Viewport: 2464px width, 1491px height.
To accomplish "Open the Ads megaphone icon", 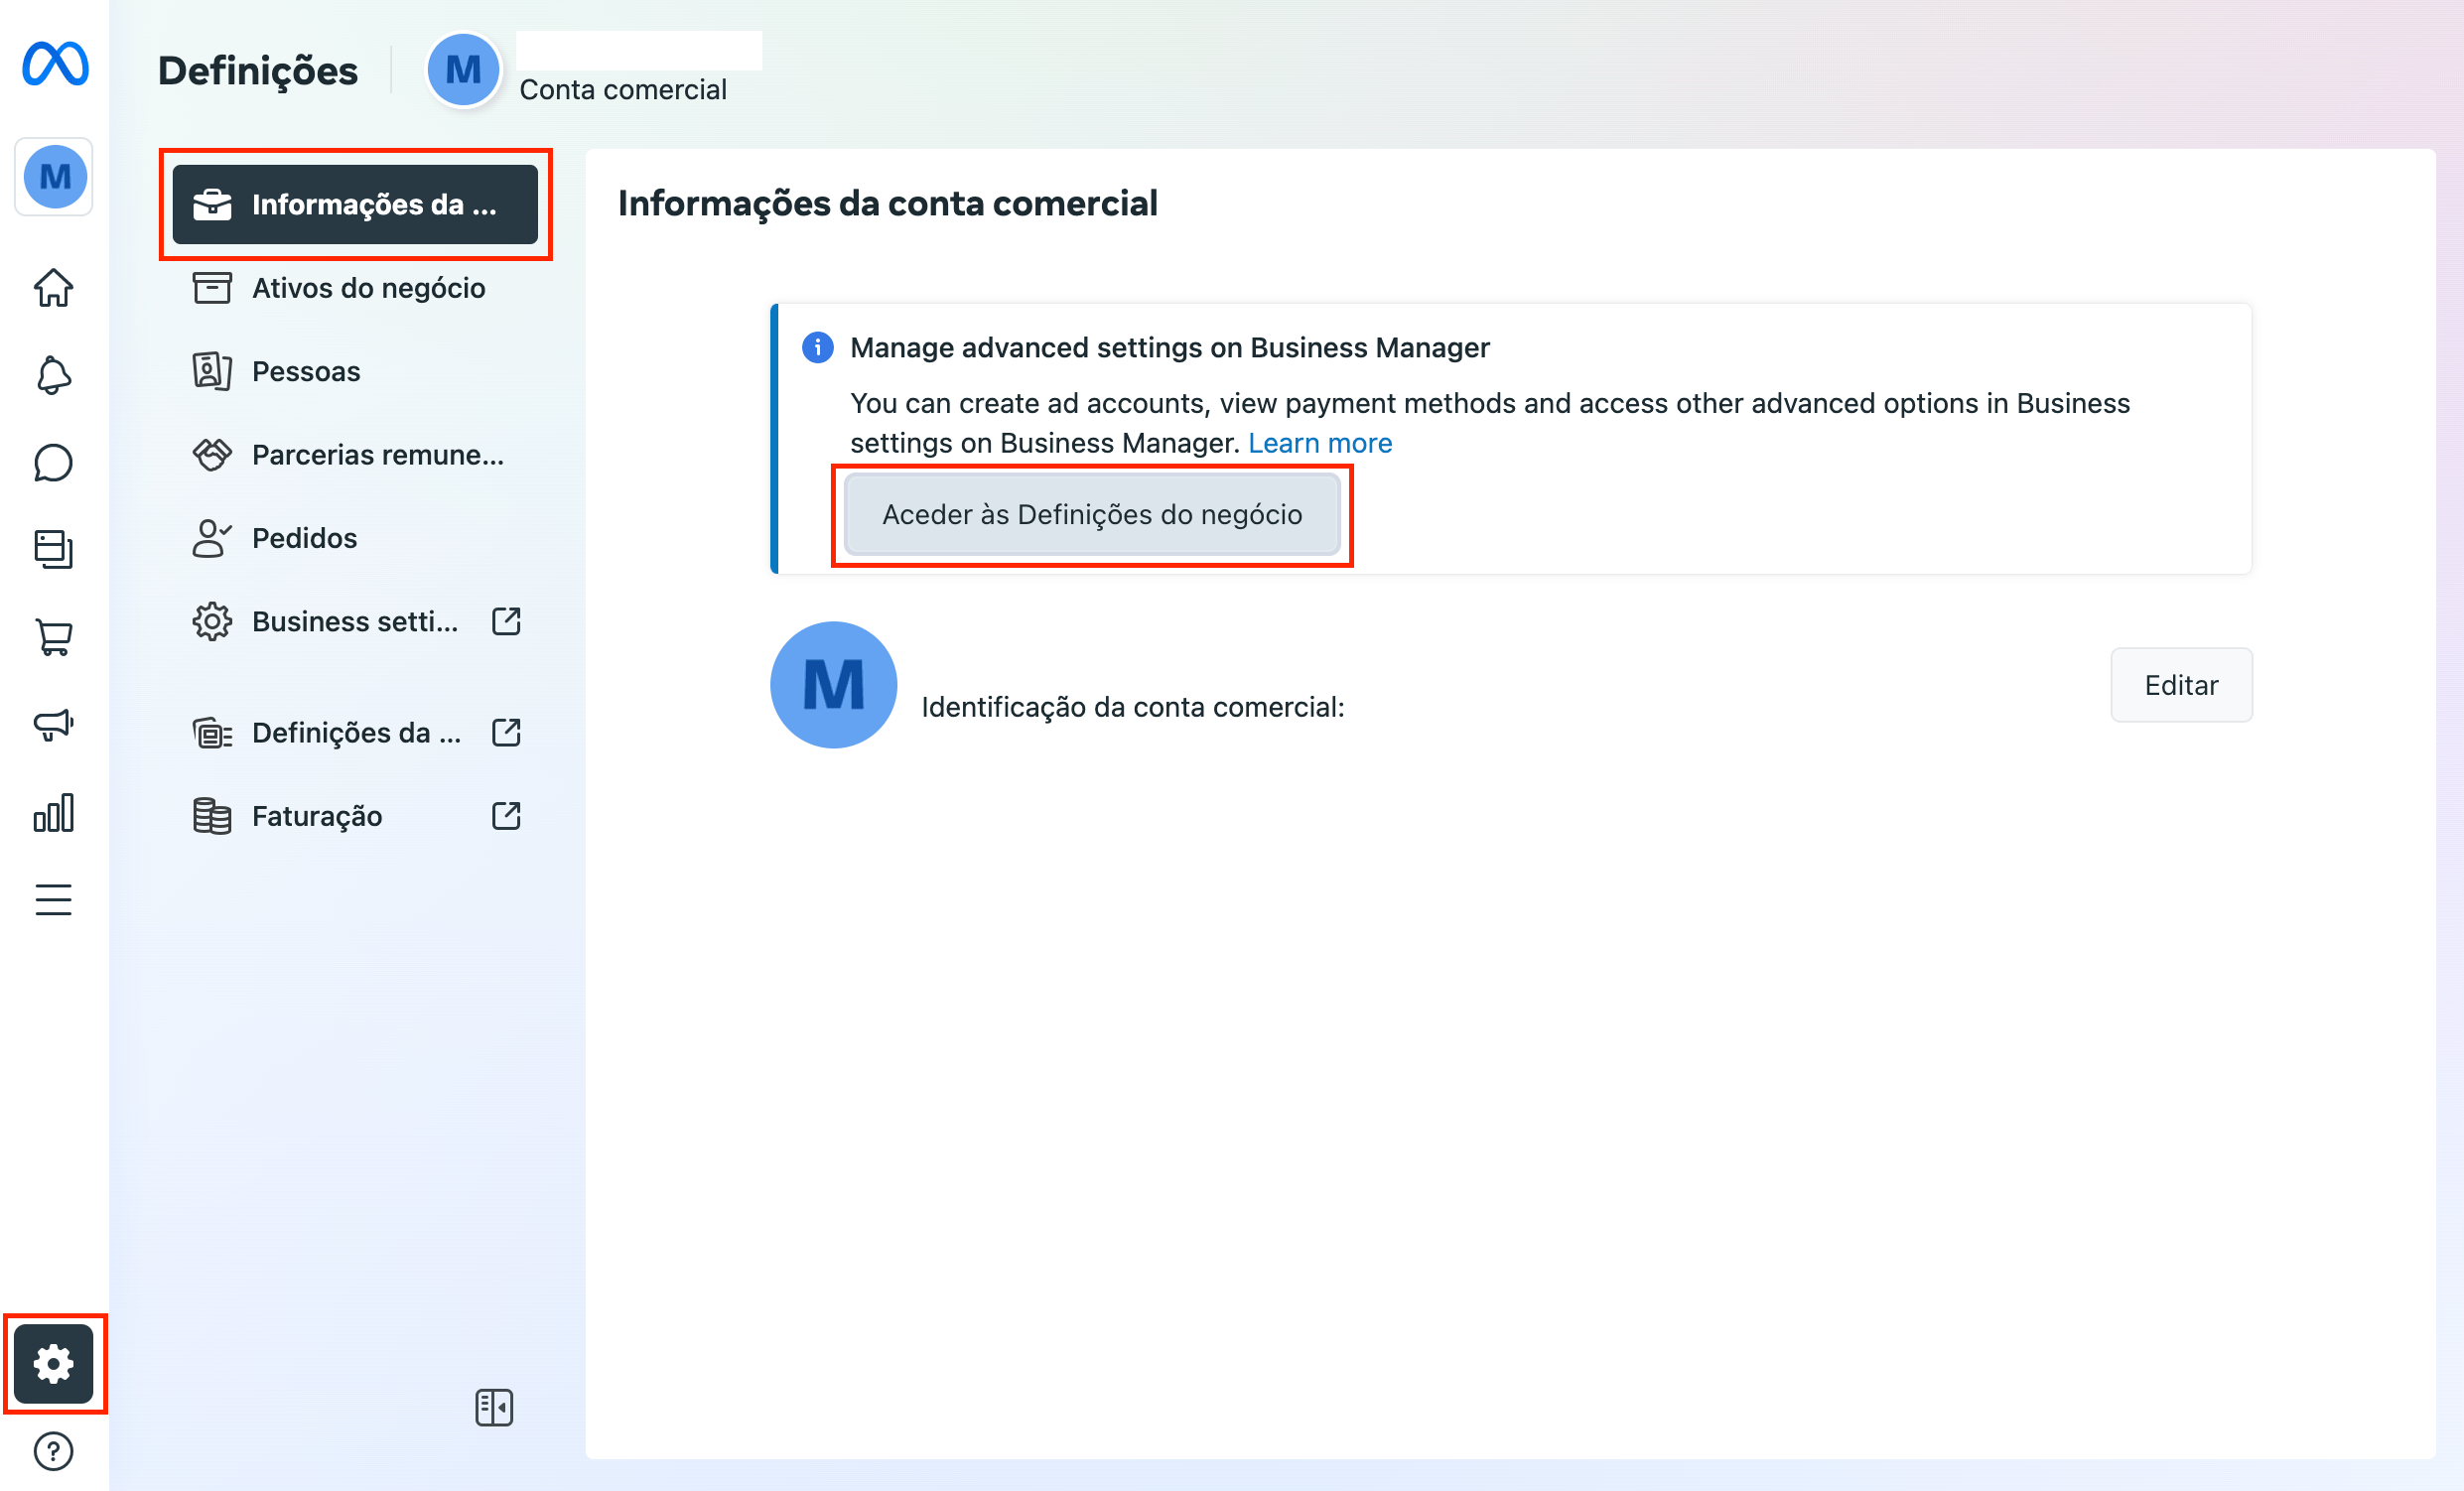I will [x=53, y=724].
